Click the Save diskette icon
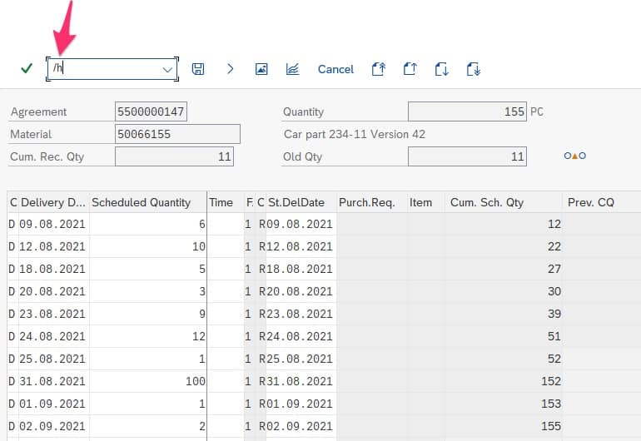 point(198,69)
